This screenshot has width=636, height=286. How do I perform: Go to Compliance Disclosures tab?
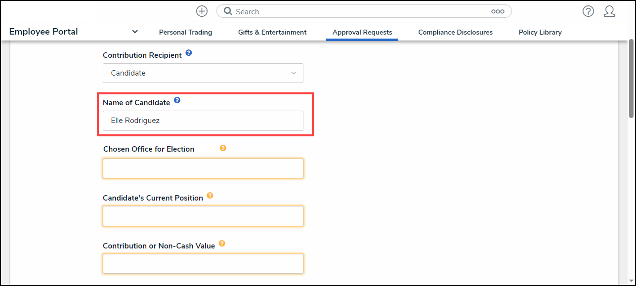tap(455, 33)
